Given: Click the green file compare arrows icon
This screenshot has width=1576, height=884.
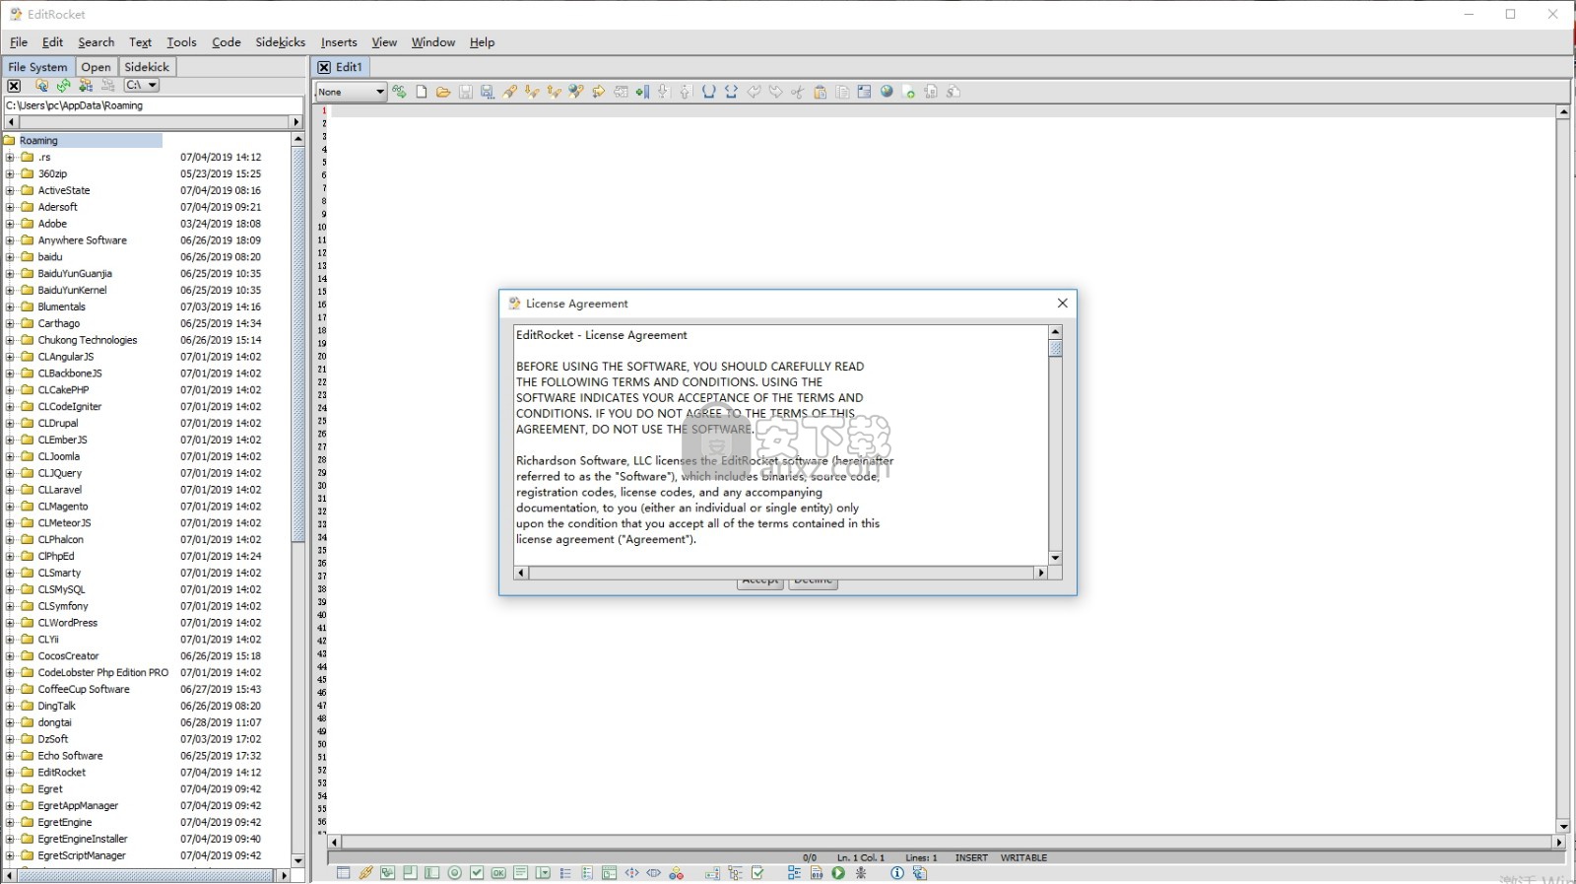Looking at the screenshot, I should [x=399, y=92].
